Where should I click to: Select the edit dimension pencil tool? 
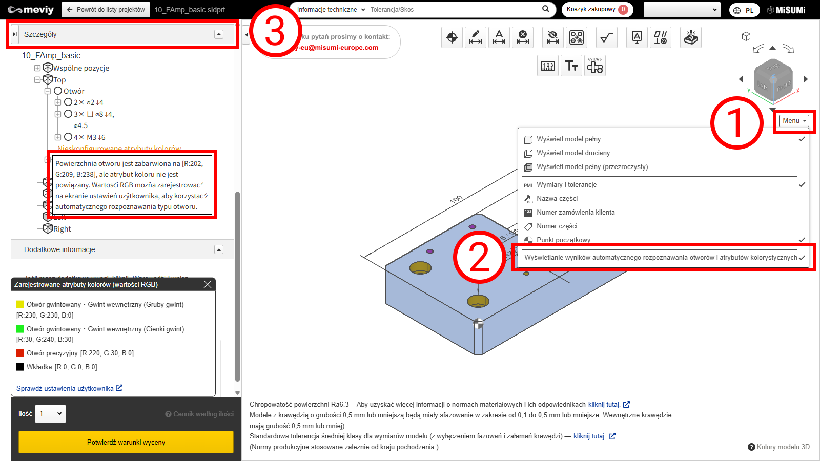click(476, 37)
